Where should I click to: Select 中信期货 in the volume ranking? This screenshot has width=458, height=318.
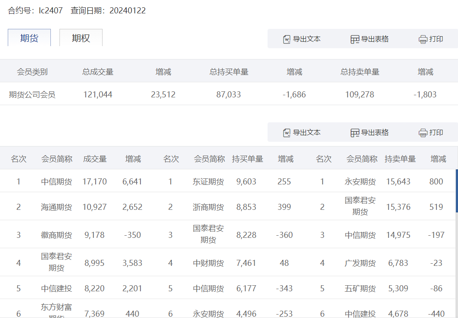pyautogui.click(x=56, y=182)
